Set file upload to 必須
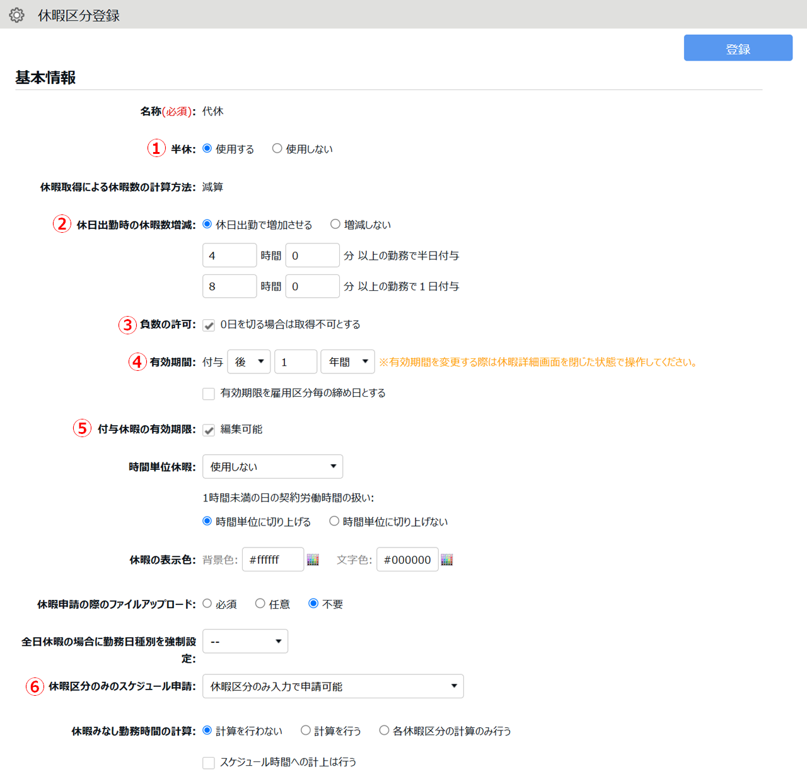Viewport: 807px width, 779px height. click(207, 604)
